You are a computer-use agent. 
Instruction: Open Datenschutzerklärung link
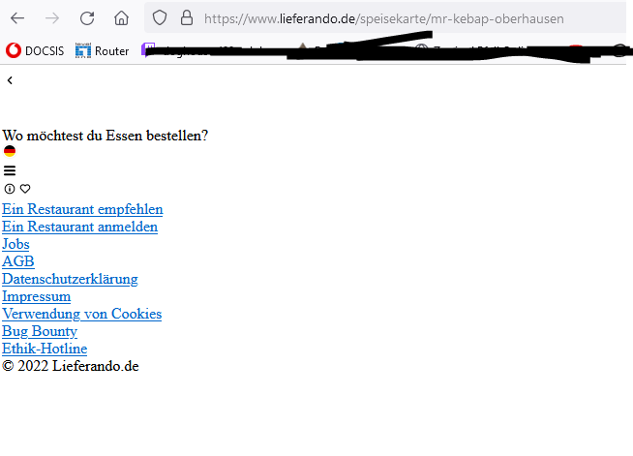(x=70, y=279)
